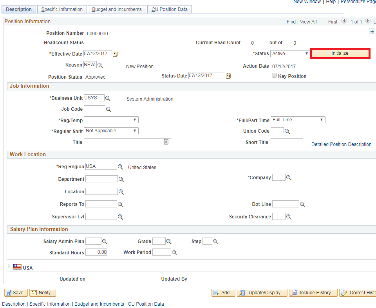Click the Job Code input field

coord(94,109)
